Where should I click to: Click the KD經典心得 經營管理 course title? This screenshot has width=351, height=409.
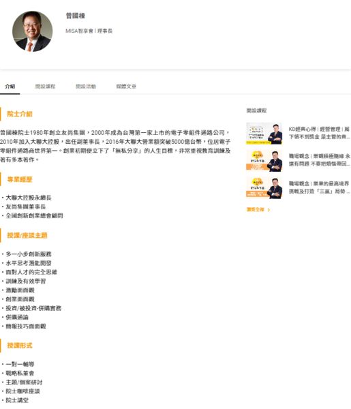click(x=319, y=133)
